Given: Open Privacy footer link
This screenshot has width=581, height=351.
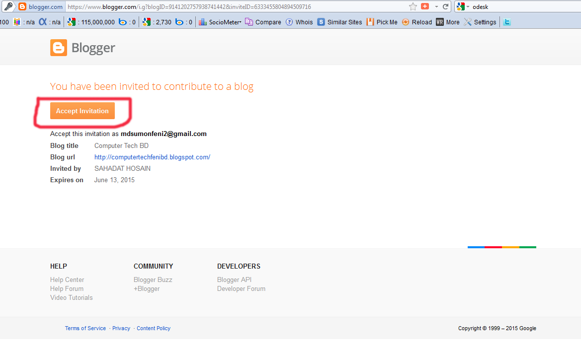Looking at the screenshot, I should 121,328.
